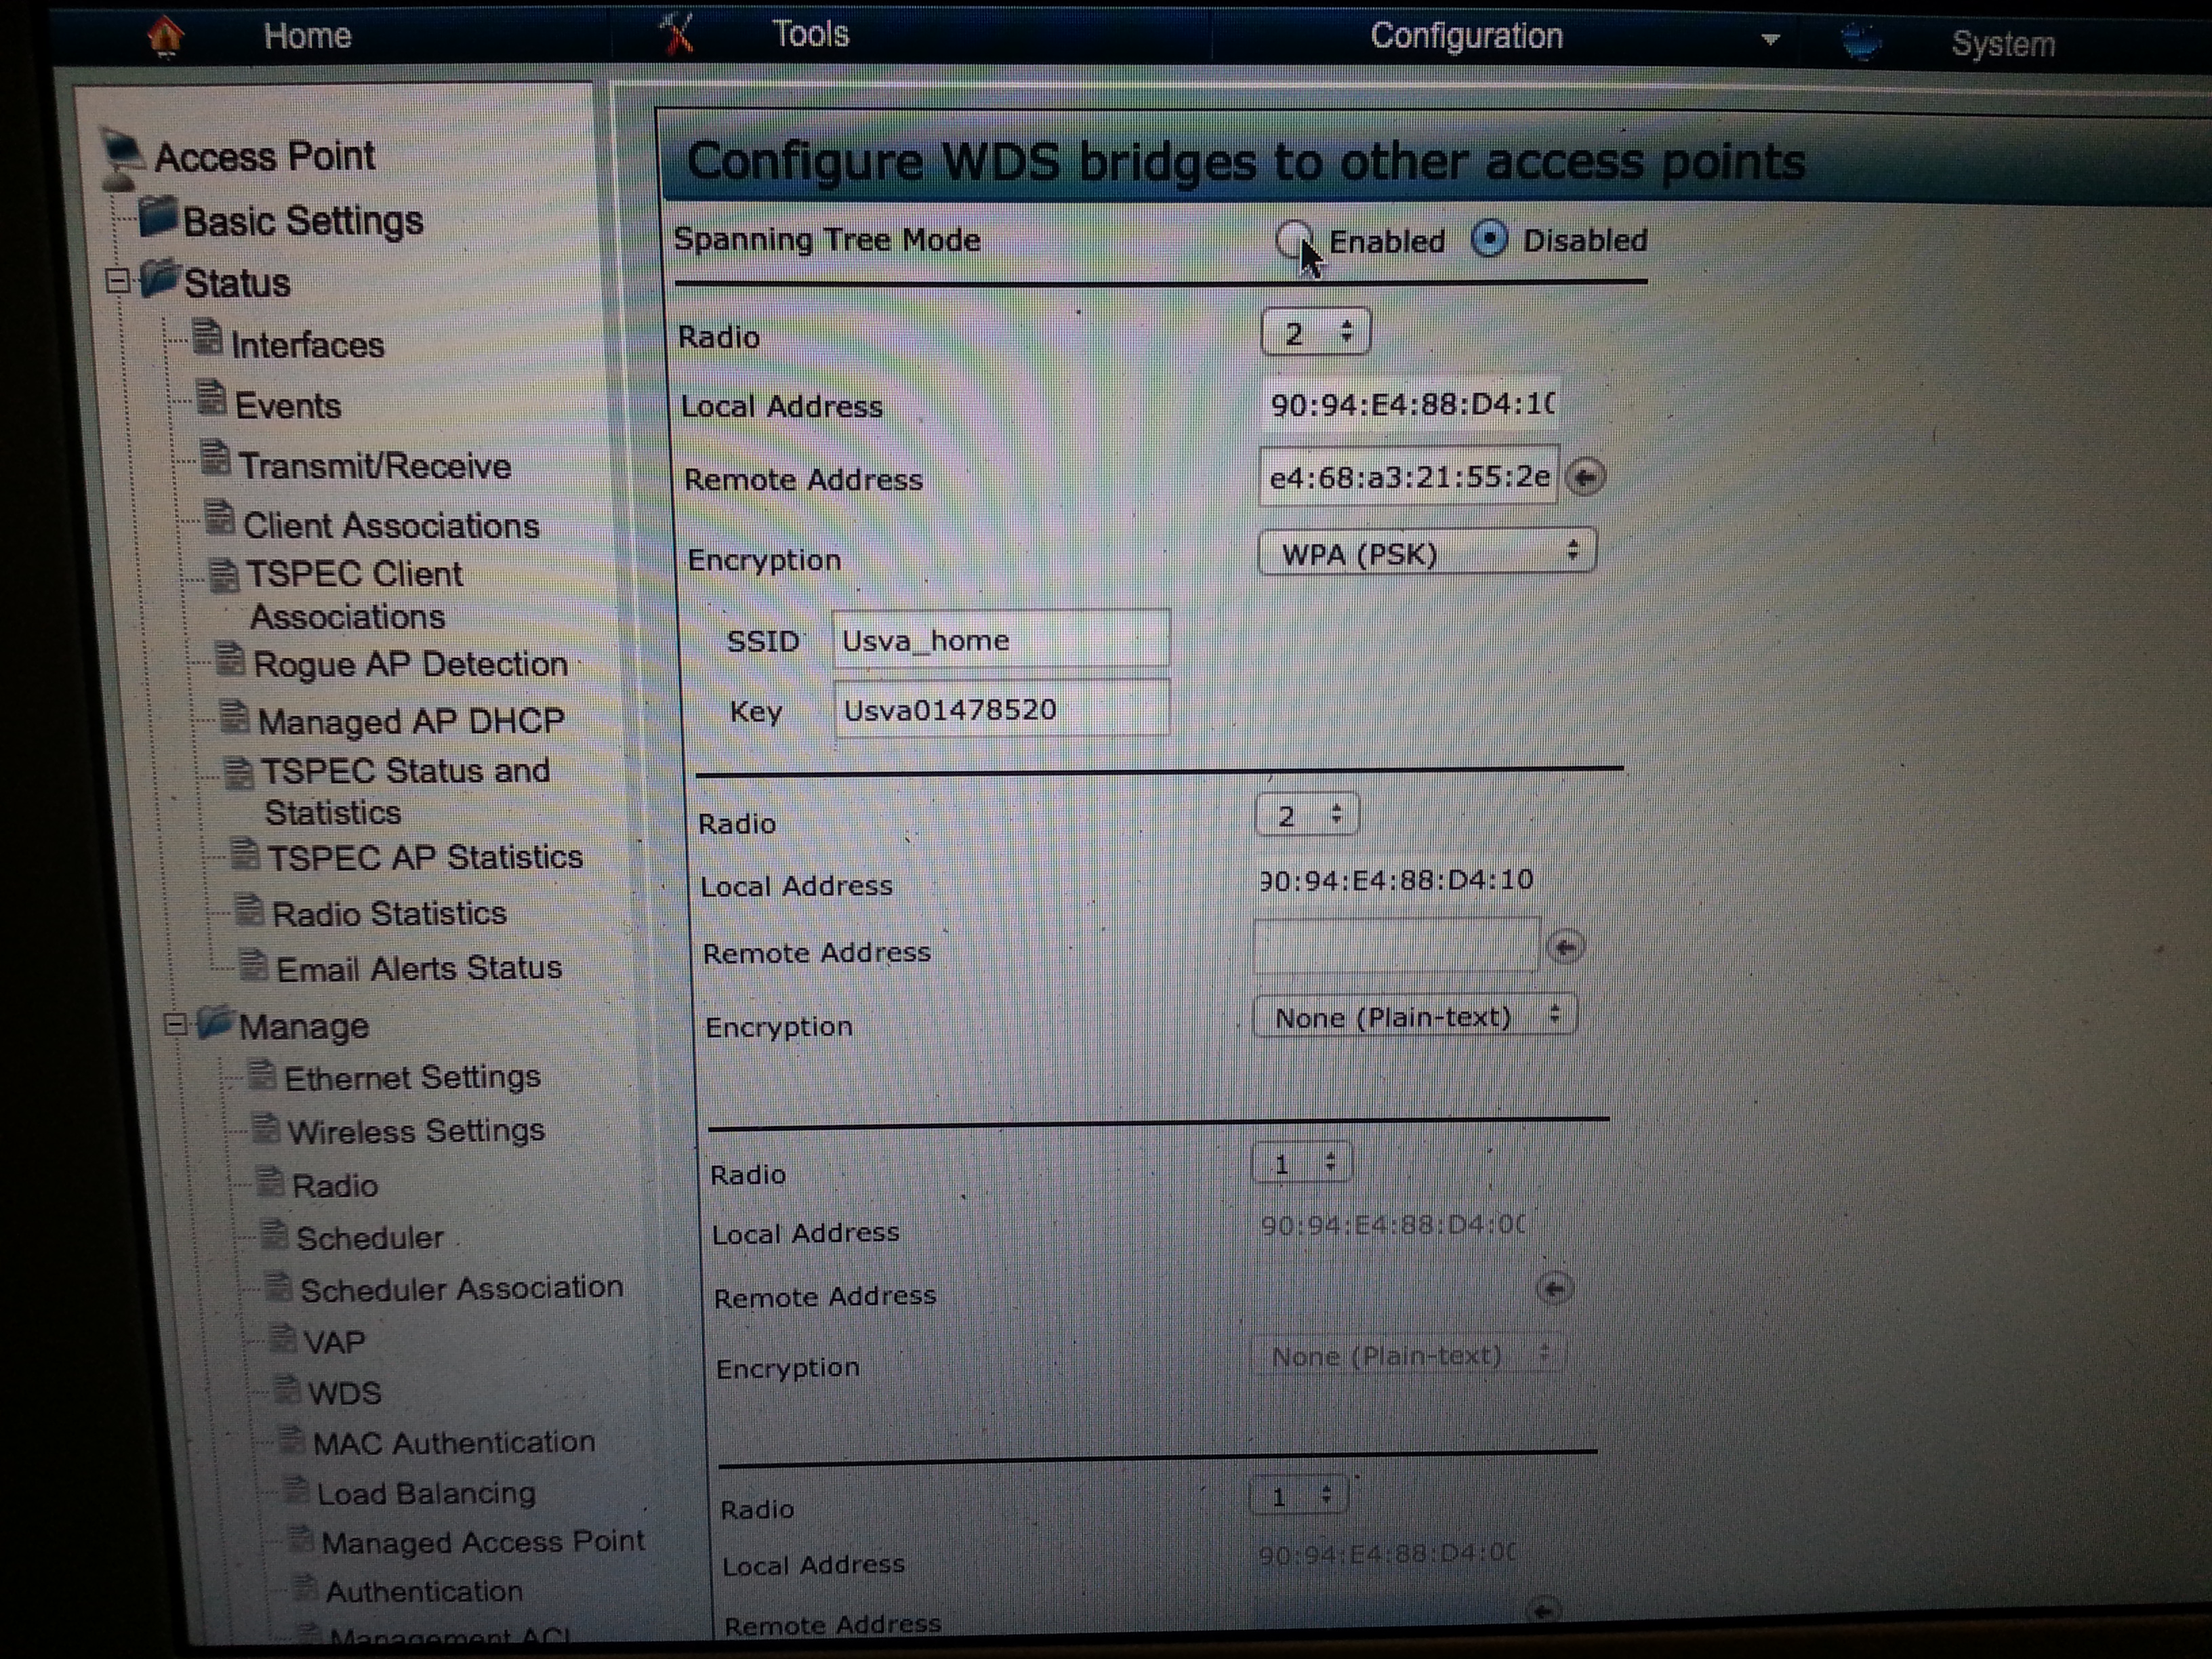This screenshot has width=2212, height=1659.
Task: Open the Tools menu item
Action: point(810,35)
